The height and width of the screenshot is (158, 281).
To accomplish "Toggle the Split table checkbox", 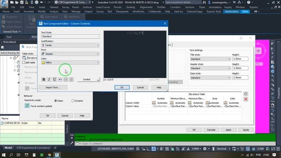I will [23, 62].
